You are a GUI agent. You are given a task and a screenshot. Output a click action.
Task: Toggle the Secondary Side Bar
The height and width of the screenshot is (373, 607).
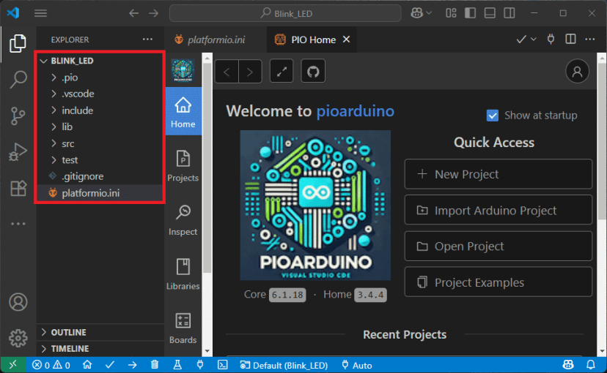(x=509, y=13)
